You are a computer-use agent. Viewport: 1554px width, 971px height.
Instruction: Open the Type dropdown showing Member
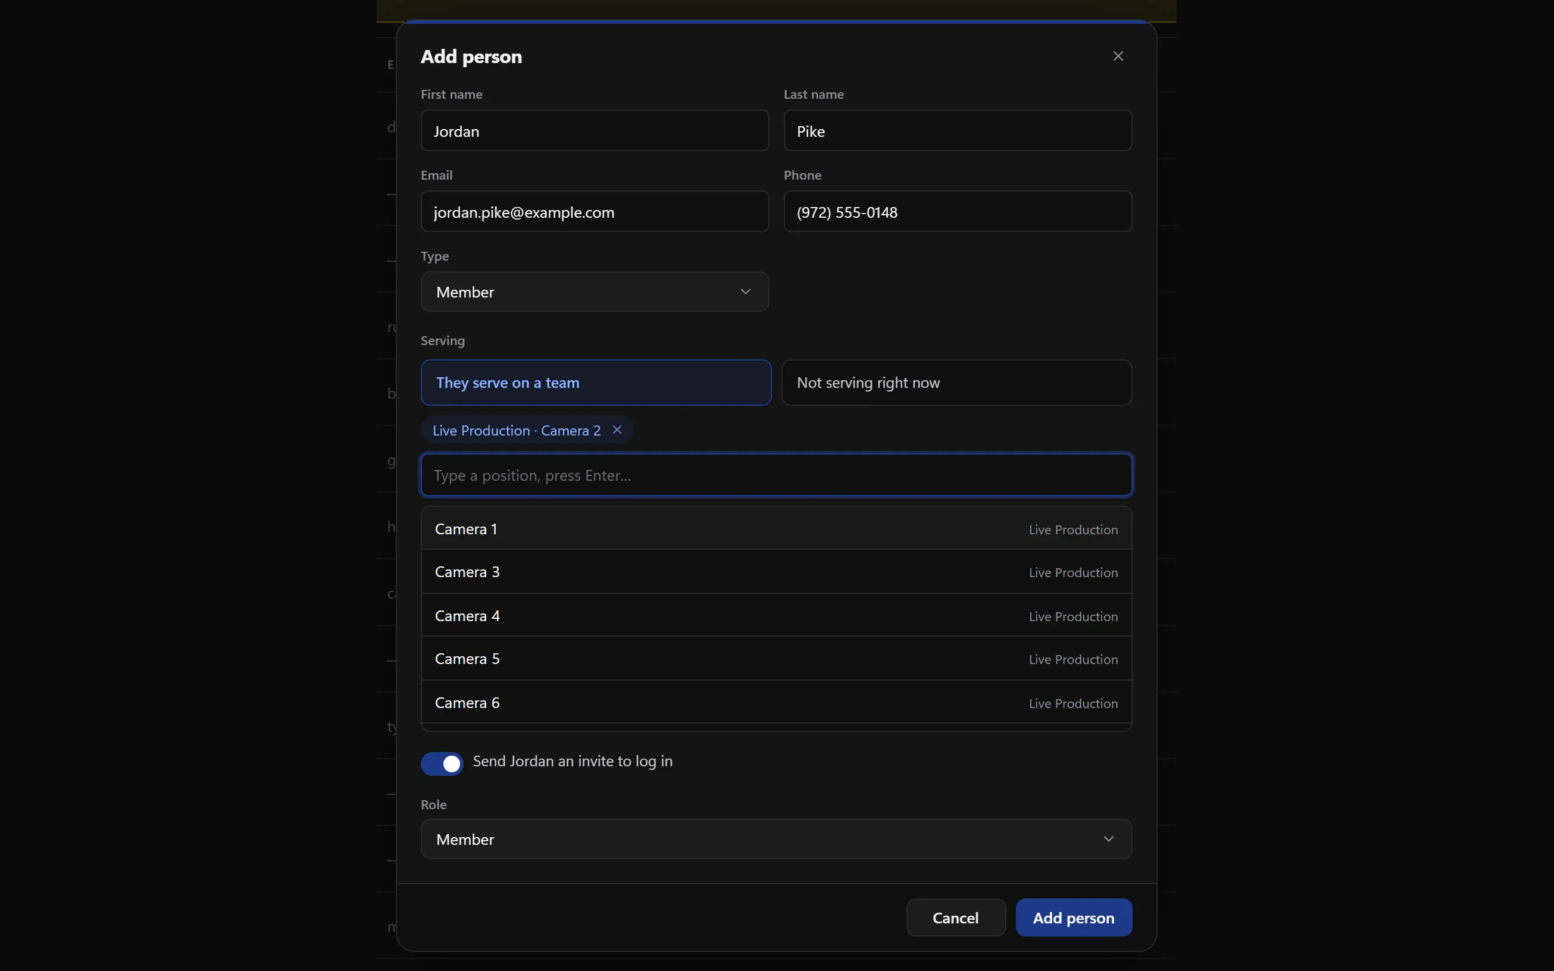click(x=594, y=292)
